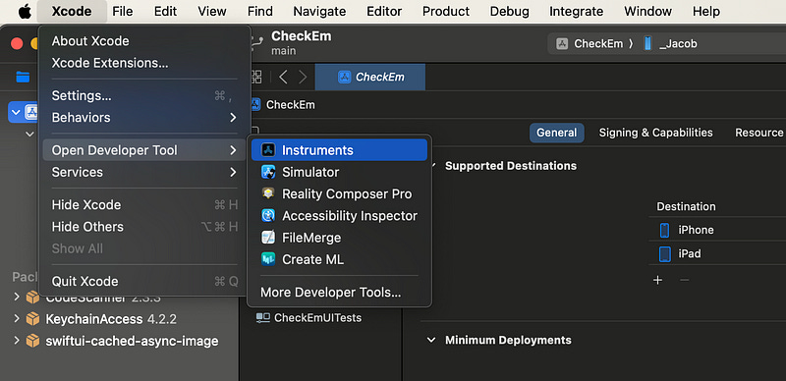
Task: Click the Apple logo menu
Action: point(25,11)
